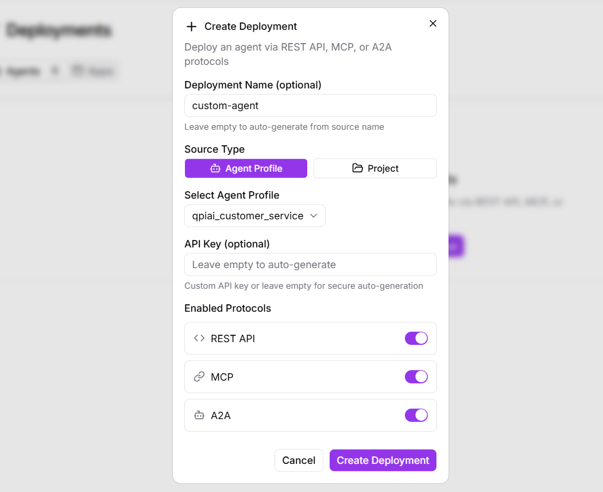Viewport: 603px width, 492px height.
Task: Click the folder icon on Project button
Action: [358, 168]
